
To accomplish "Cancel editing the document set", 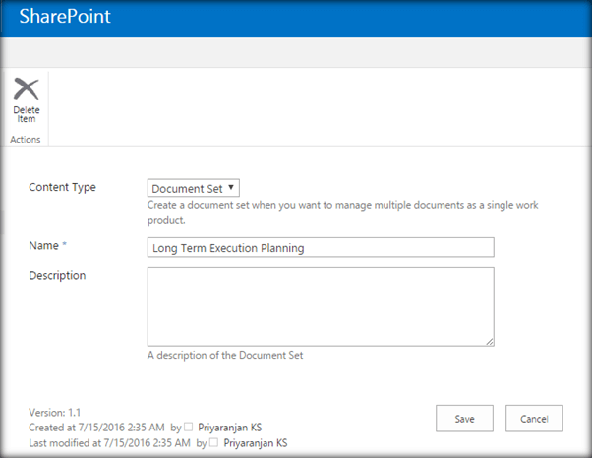I will (x=534, y=419).
